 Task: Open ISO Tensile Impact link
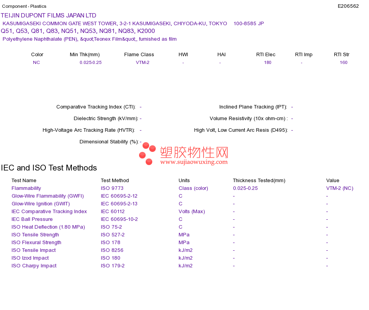pos(34,250)
